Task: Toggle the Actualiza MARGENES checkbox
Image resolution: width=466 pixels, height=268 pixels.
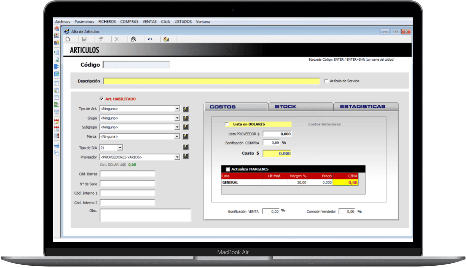Action: click(x=228, y=169)
